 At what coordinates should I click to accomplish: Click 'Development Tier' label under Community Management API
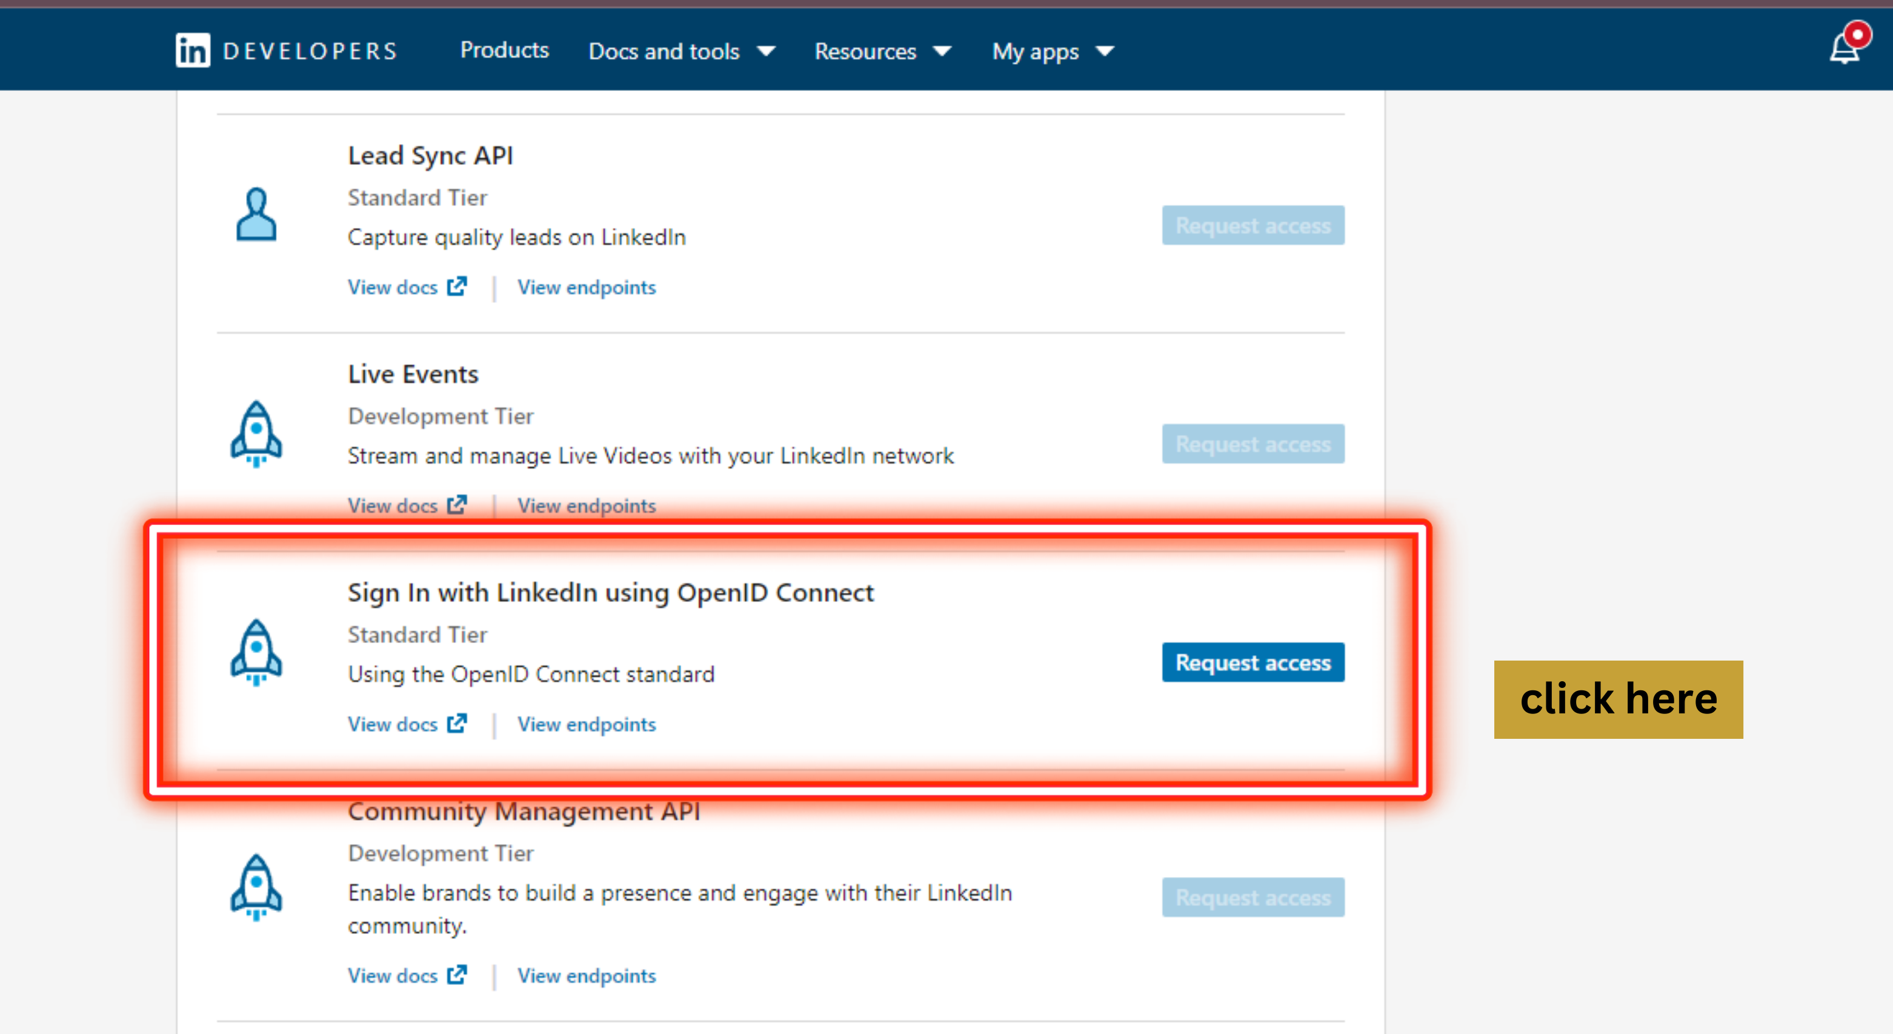(440, 853)
